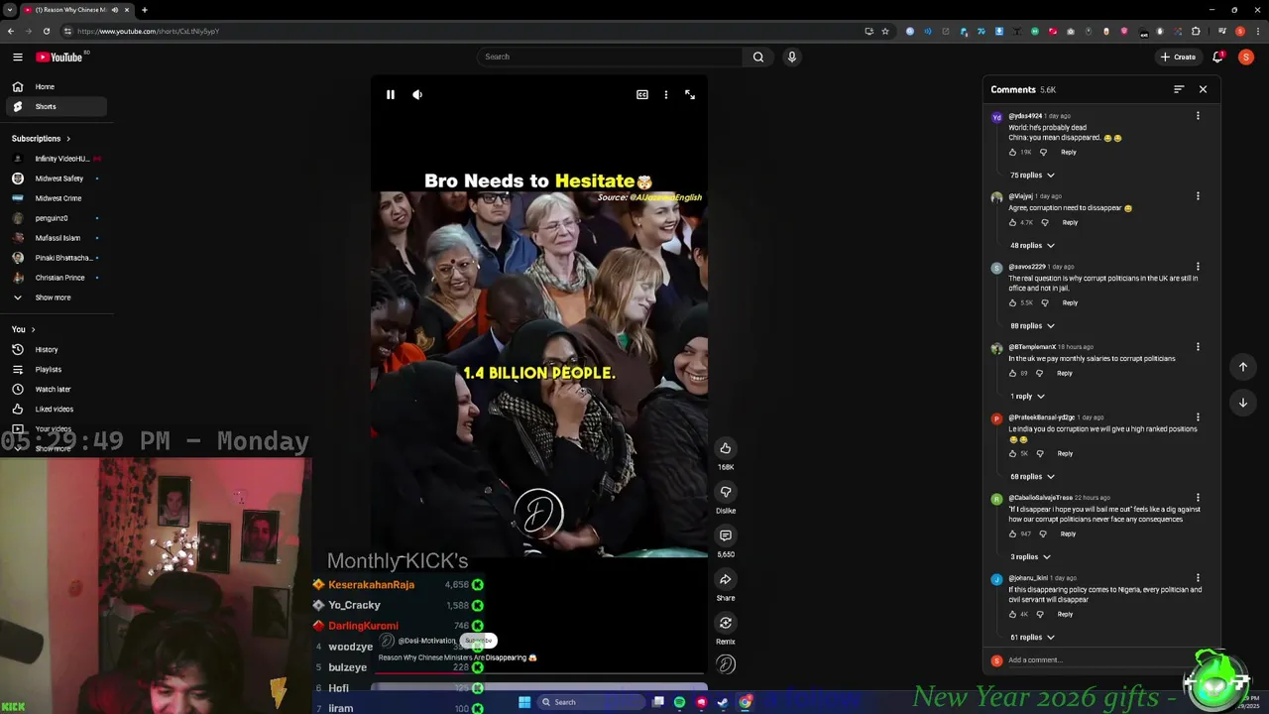Expand the You section
Image resolution: width=1269 pixels, height=714 pixels.
pyautogui.click(x=24, y=329)
